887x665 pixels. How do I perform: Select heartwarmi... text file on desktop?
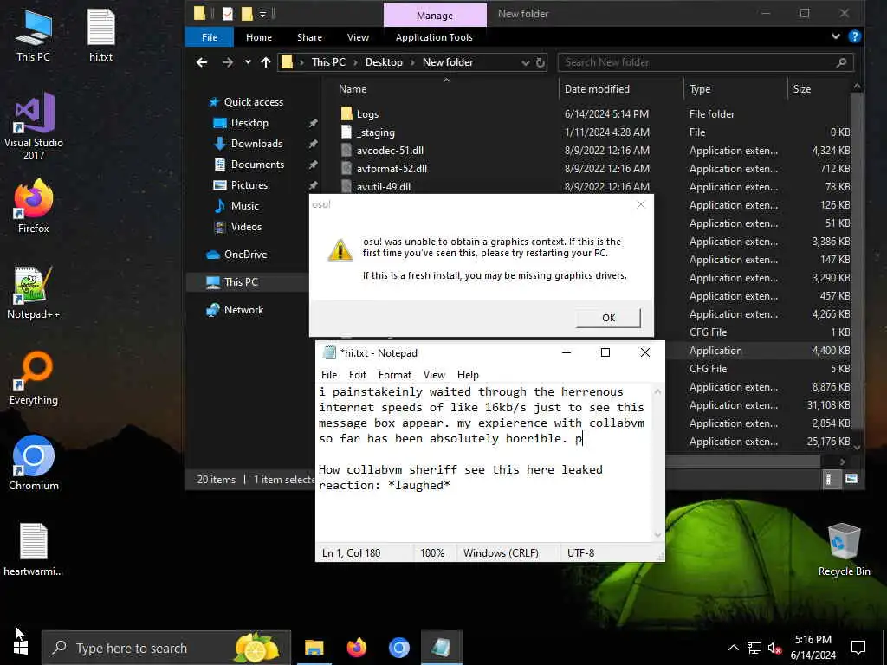[x=34, y=550]
